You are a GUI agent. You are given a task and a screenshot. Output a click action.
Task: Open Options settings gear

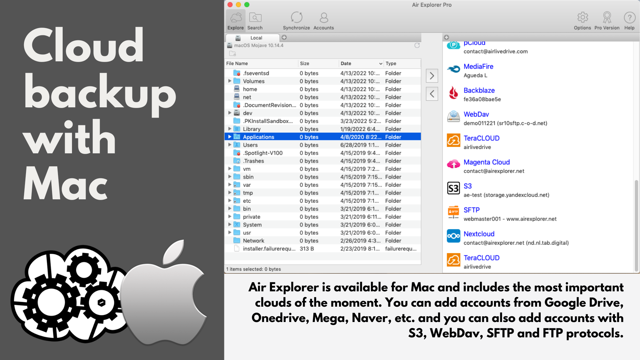click(582, 17)
